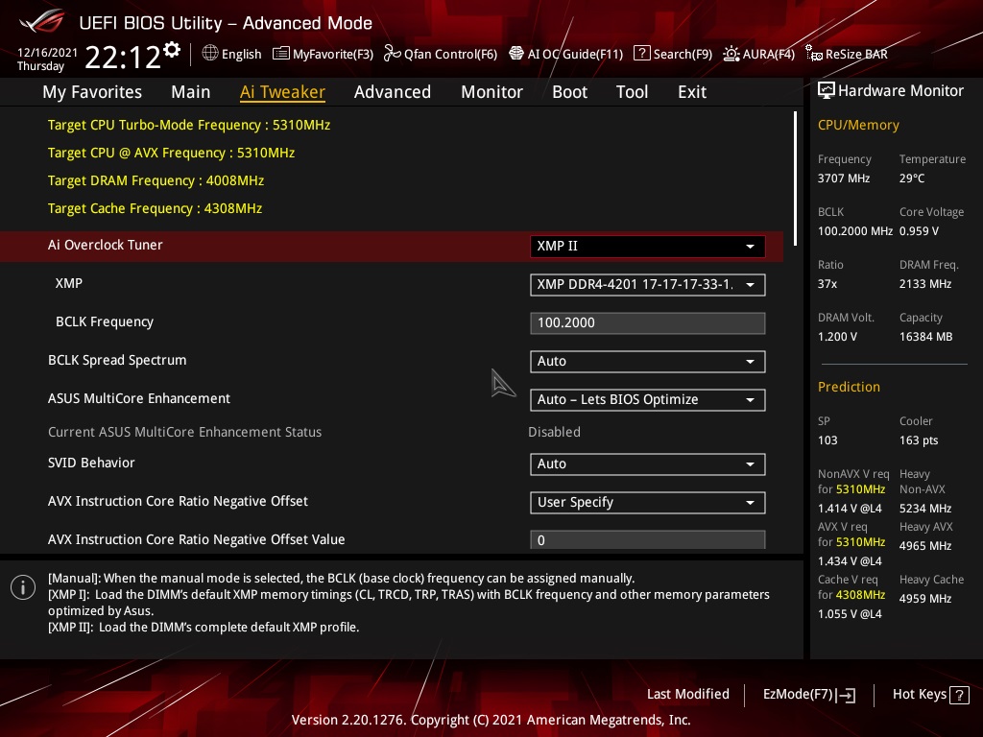Toggle ReSize BAR icon
The image size is (983, 737).
coord(814,54)
